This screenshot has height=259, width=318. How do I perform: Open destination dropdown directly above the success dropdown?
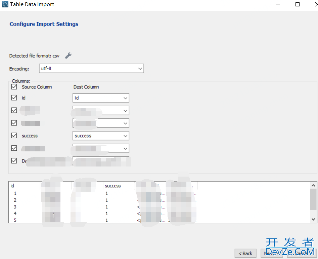[x=101, y=123]
